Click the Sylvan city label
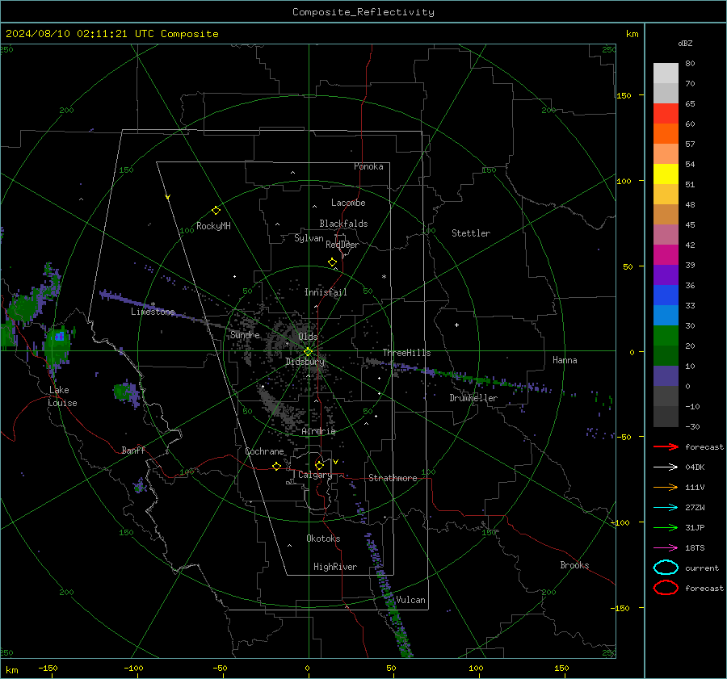Viewport: 727px width, 679px height. (x=309, y=238)
